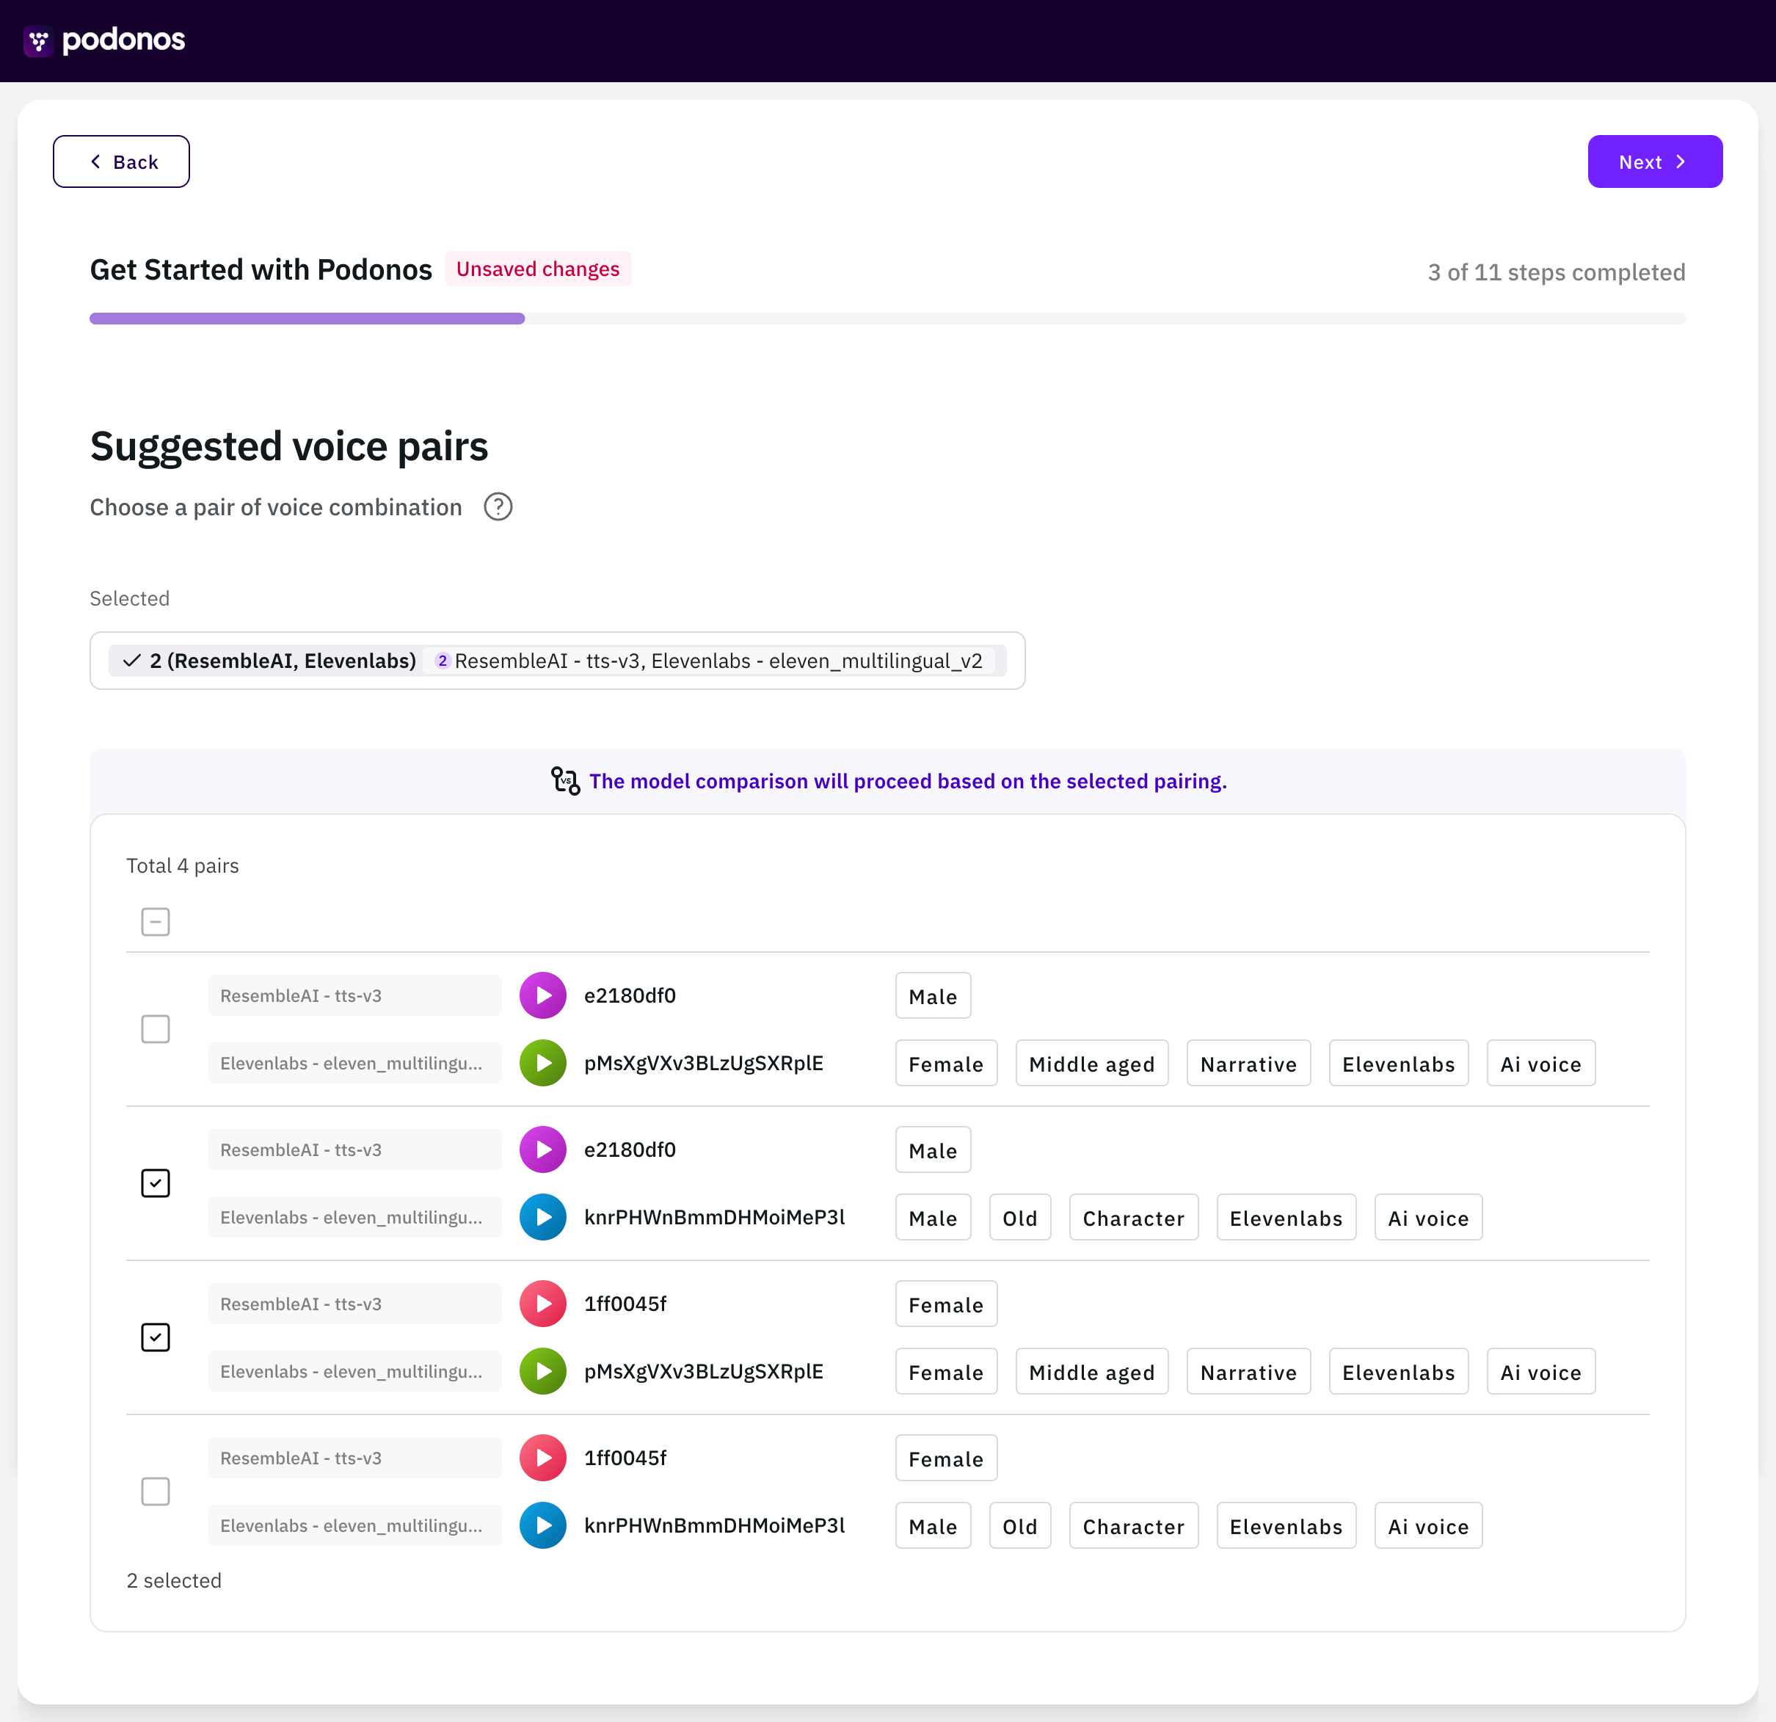The width and height of the screenshot is (1776, 1722).
Task: Click the Female tag of 1ff0045f in third pair
Action: pyautogui.click(x=946, y=1304)
